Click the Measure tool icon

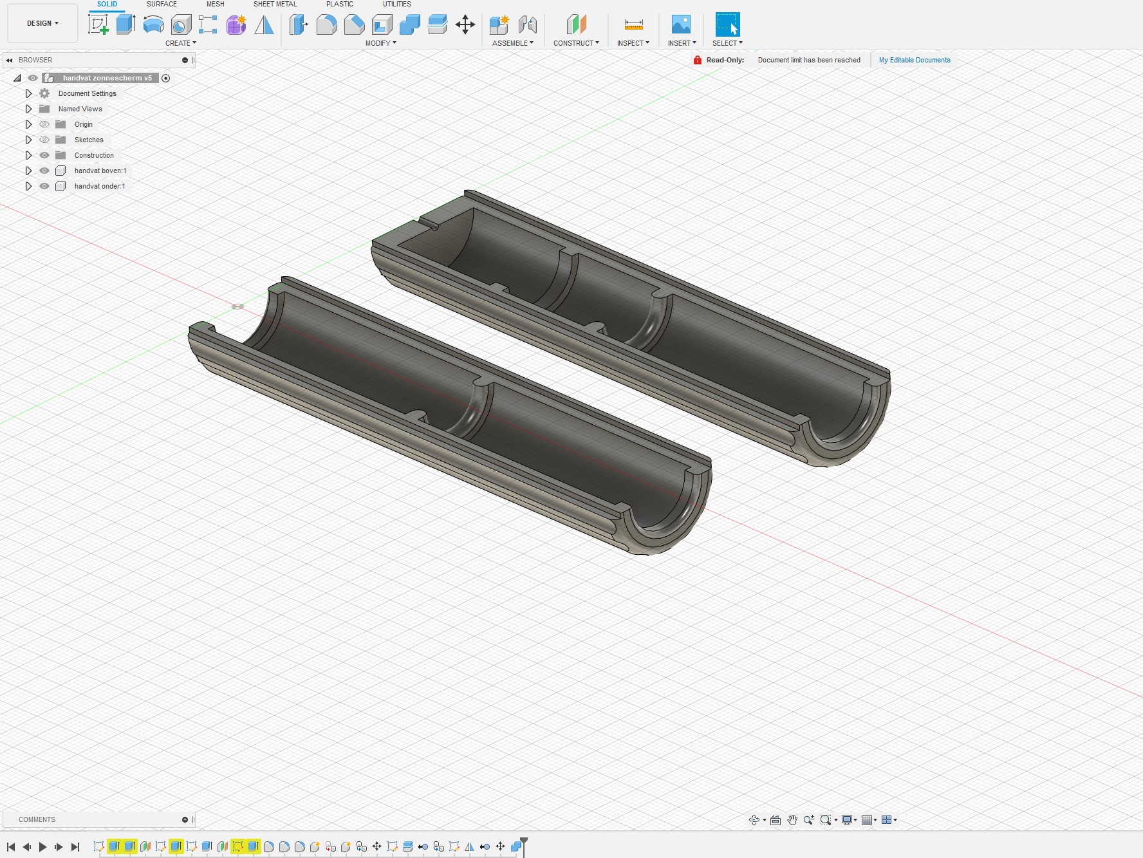point(633,25)
